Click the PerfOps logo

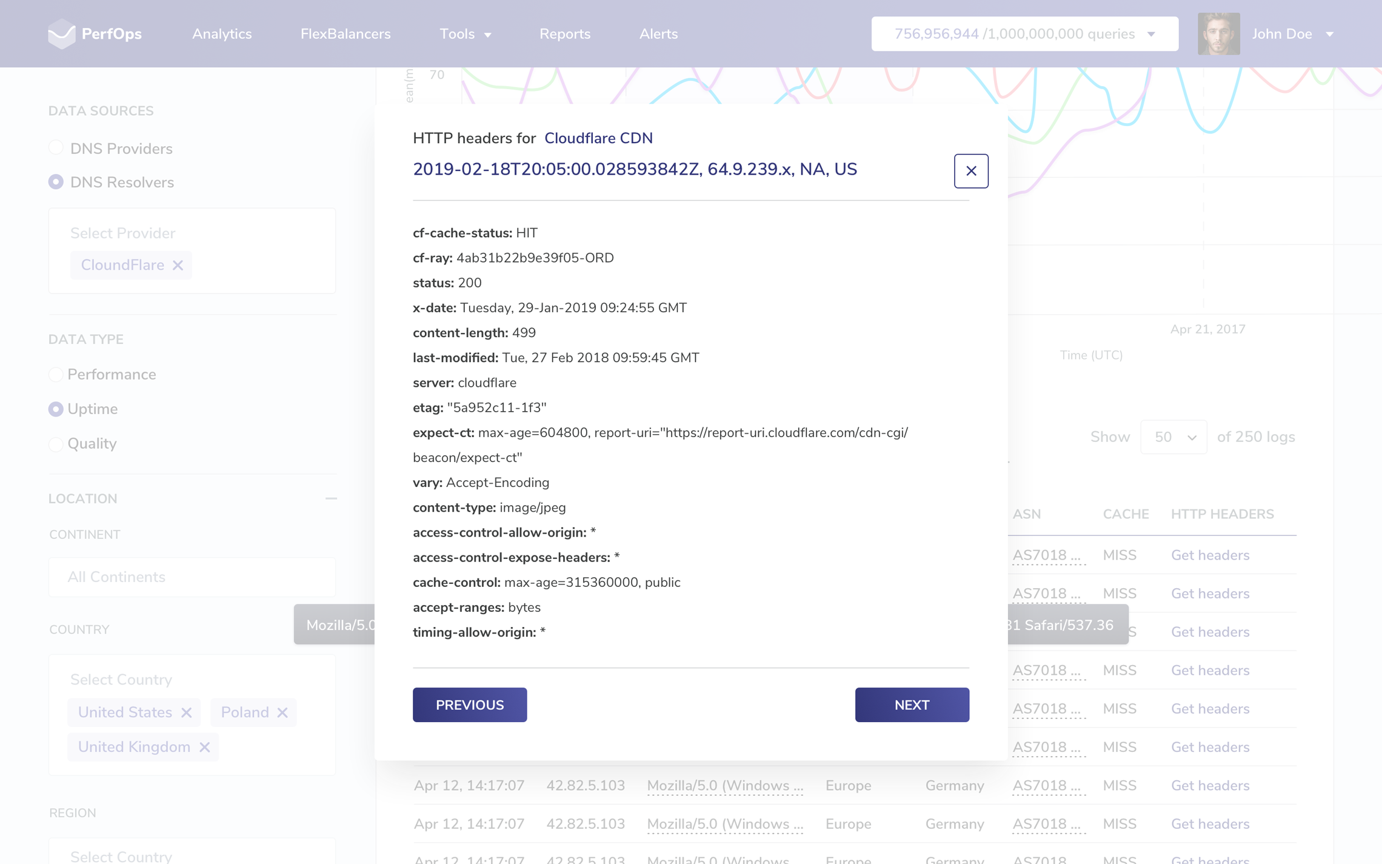[94, 34]
